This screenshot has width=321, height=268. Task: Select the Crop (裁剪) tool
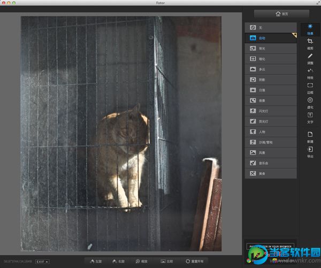[x=310, y=44]
